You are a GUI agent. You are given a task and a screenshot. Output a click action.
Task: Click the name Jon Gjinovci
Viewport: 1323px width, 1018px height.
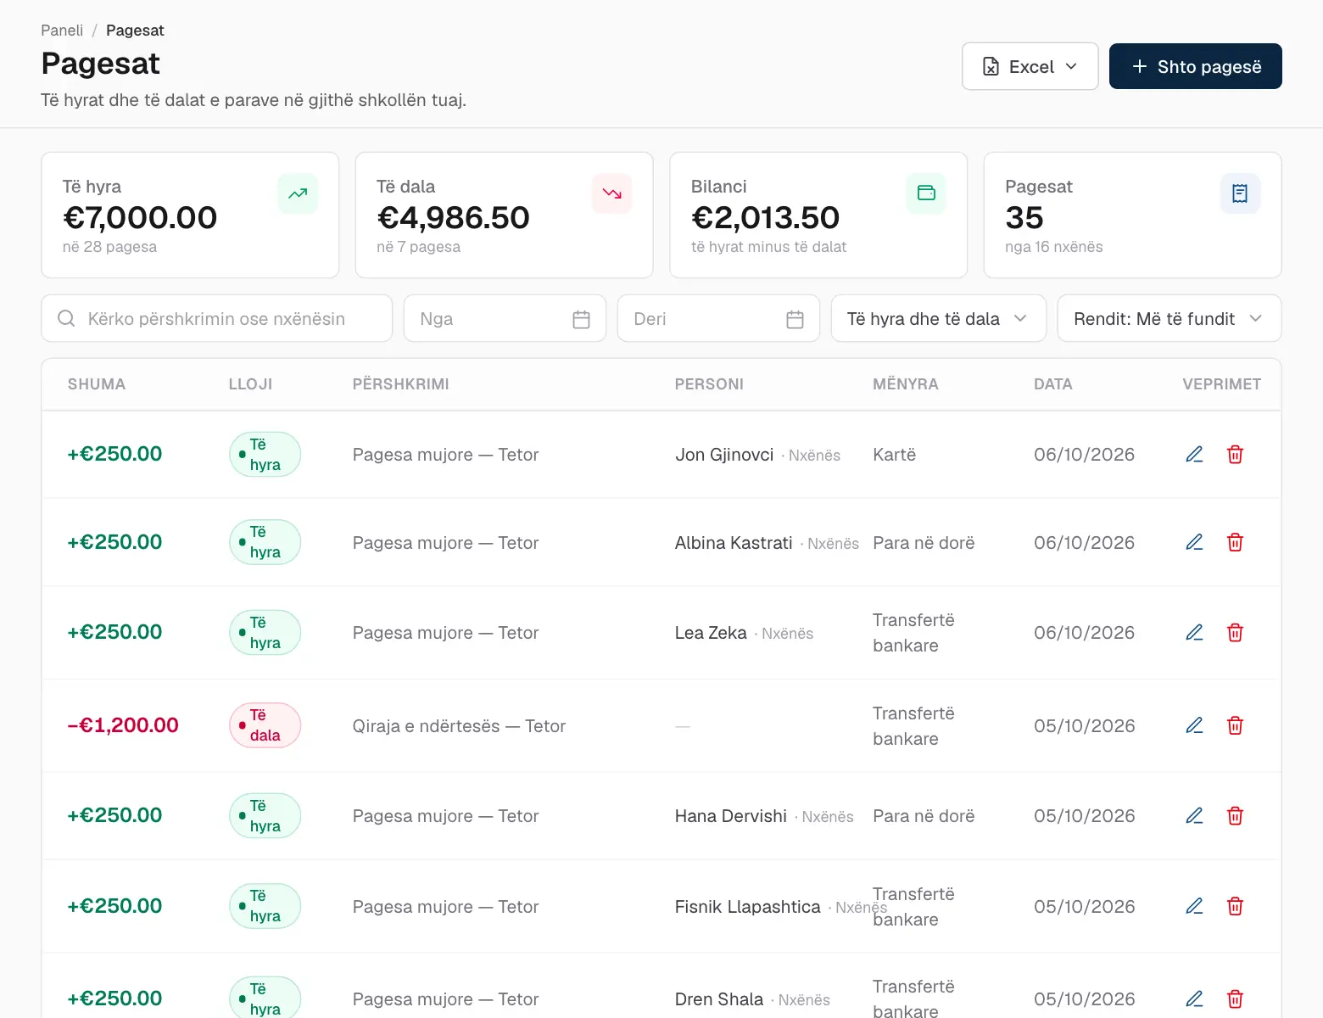point(724,455)
